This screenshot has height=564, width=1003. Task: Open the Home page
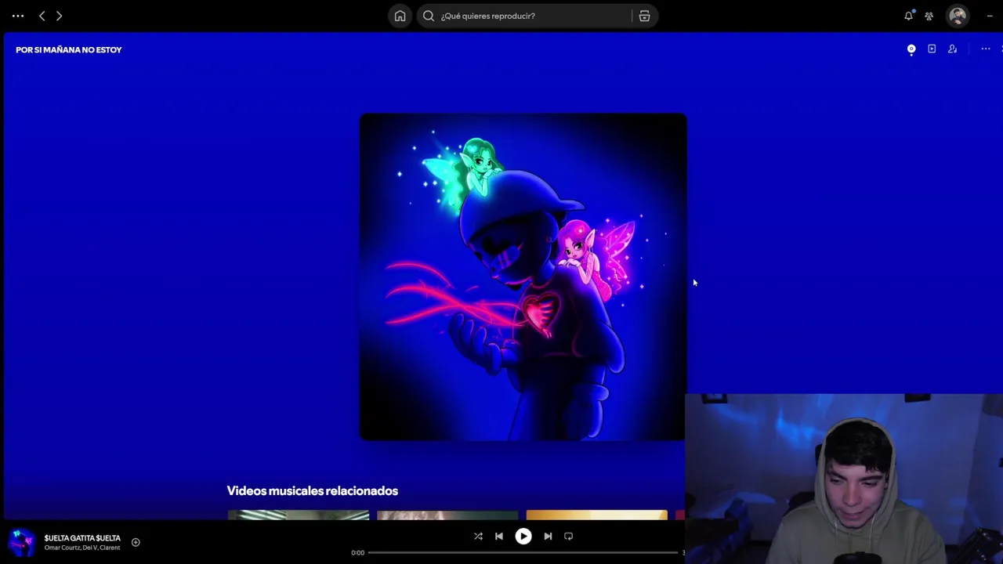400,16
